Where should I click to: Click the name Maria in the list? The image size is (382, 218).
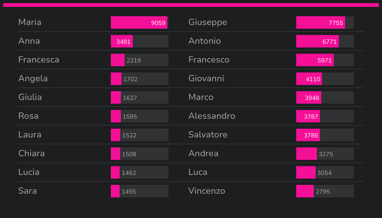coord(30,22)
